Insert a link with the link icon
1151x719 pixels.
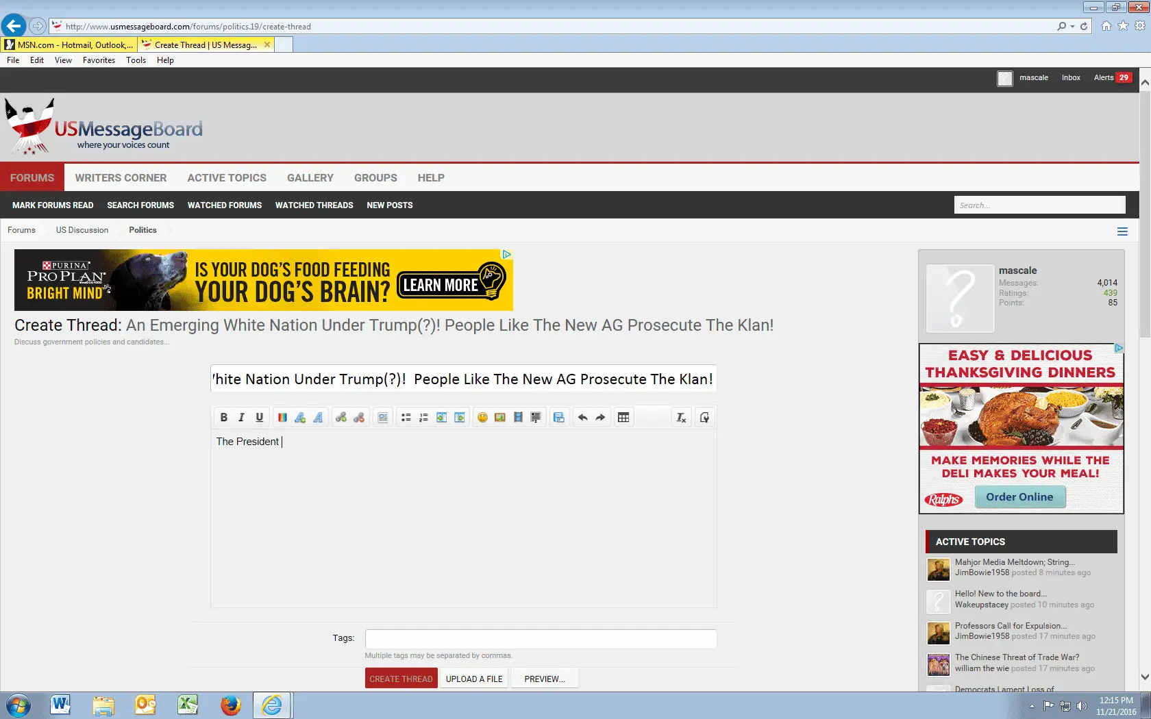[341, 417]
